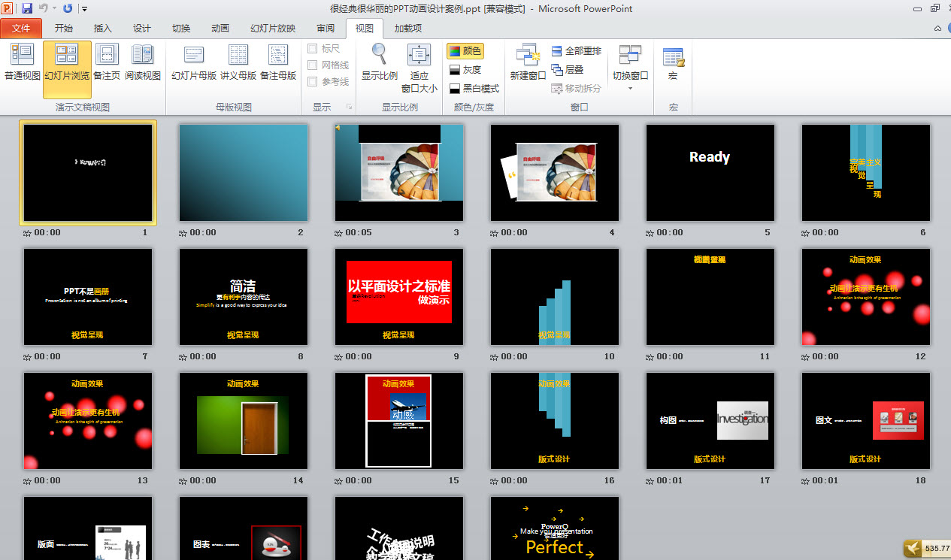
Task: Select the Ready slide thumbnail number 5
Action: [x=710, y=173]
